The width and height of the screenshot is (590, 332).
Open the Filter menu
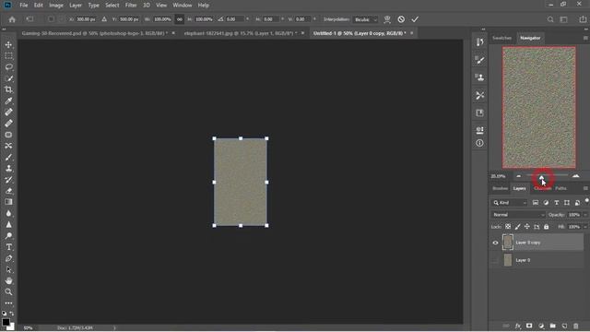131,6
